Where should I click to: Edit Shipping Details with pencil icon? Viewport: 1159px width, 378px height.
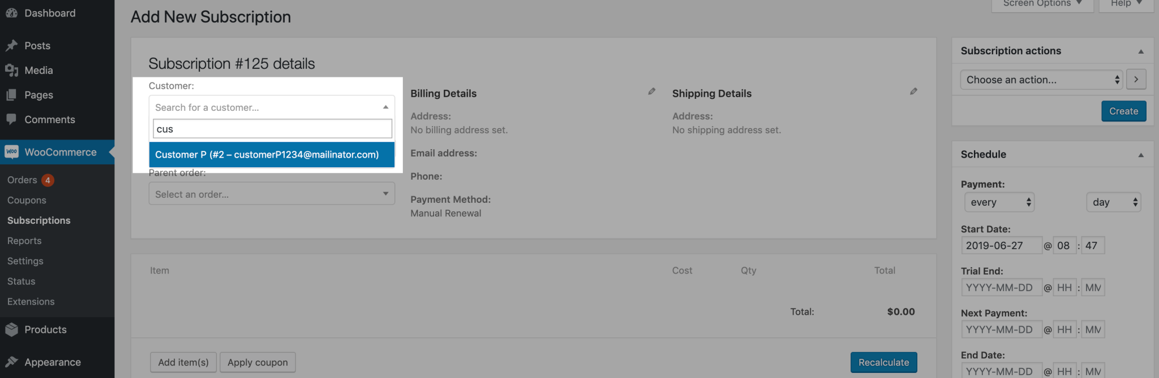[913, 91]
